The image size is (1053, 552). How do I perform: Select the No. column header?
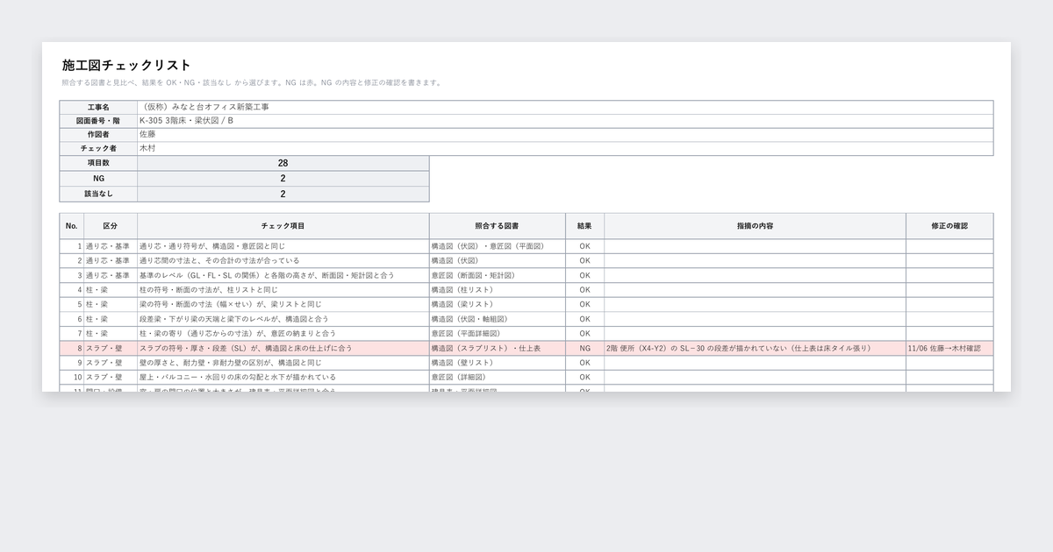tap(72, 226)
